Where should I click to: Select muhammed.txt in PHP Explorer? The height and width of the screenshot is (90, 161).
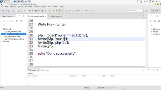[x=13, y=34]
